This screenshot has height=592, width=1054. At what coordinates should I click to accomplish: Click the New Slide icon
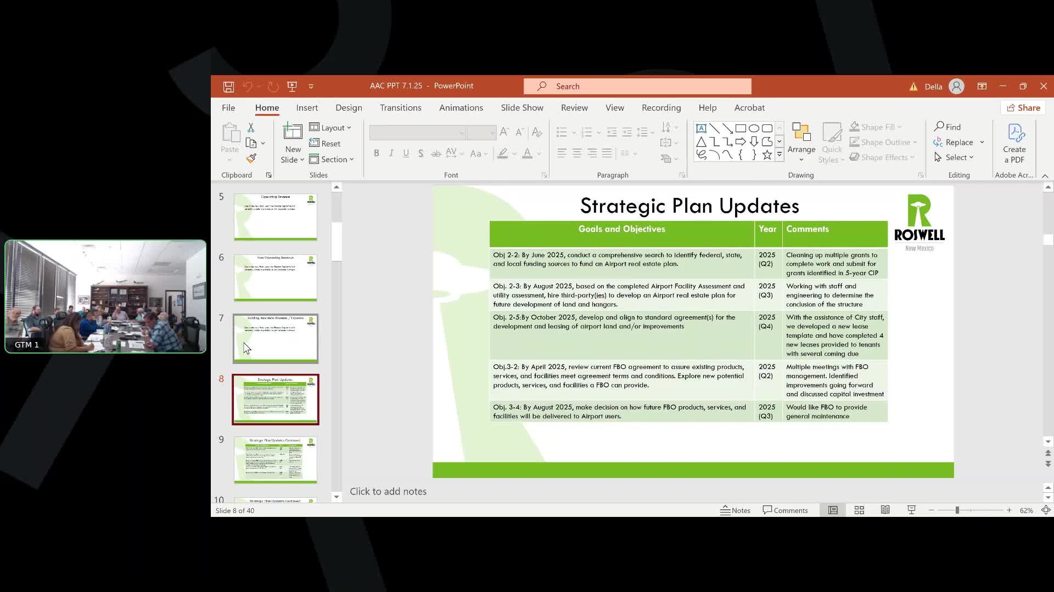(x=293, y=132)
